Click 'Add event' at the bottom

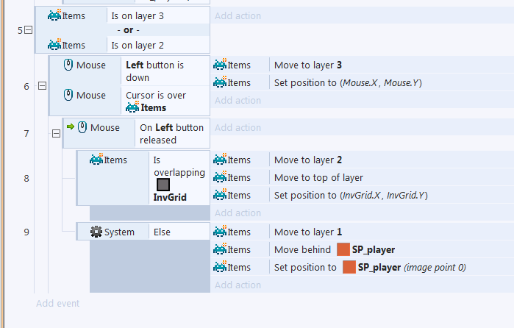57,304
